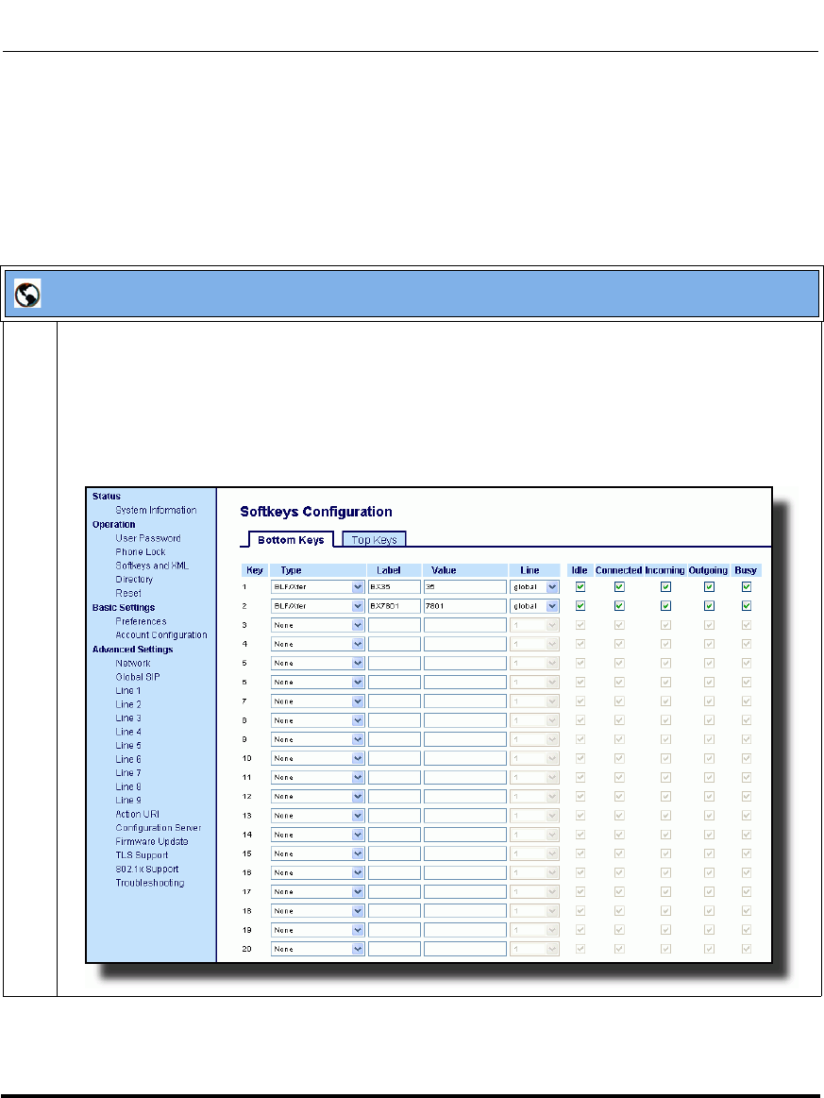The width and height of the screenshot is (824, 1098).
Task: Toggle Outgoing checkbox for key 1
Action: [709, 587]
